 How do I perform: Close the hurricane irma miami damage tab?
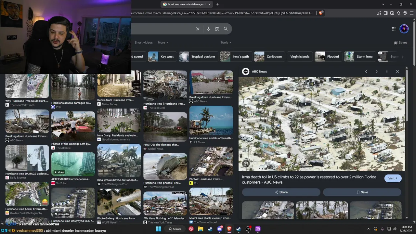coord(210,4)
